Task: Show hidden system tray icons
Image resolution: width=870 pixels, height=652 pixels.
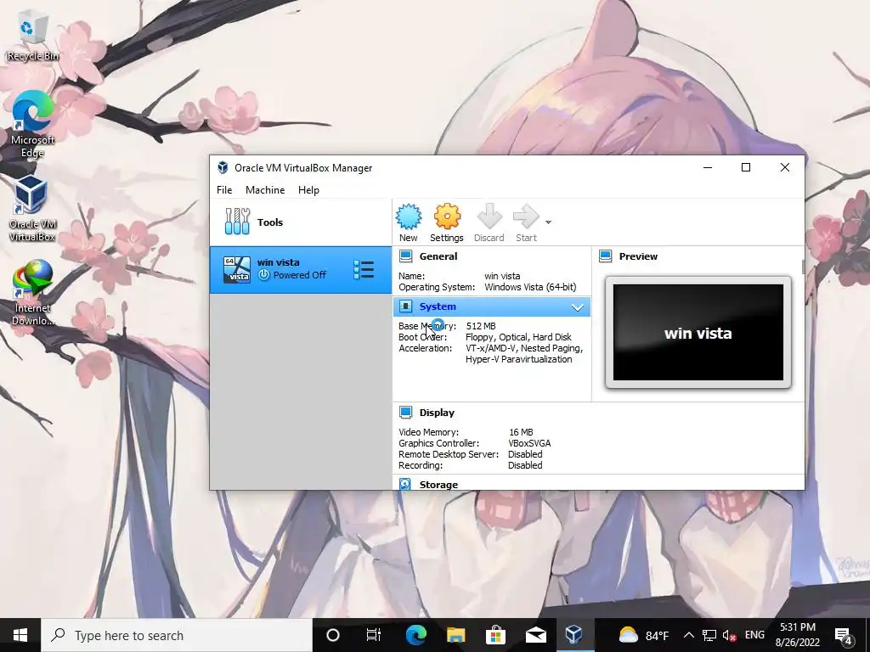Action: tap(688, 635)
